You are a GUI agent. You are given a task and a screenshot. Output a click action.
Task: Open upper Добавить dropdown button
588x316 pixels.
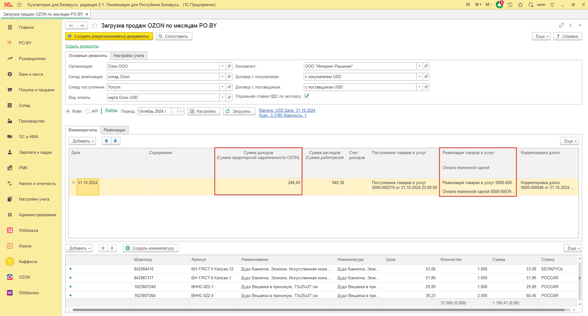coord(82,141)
